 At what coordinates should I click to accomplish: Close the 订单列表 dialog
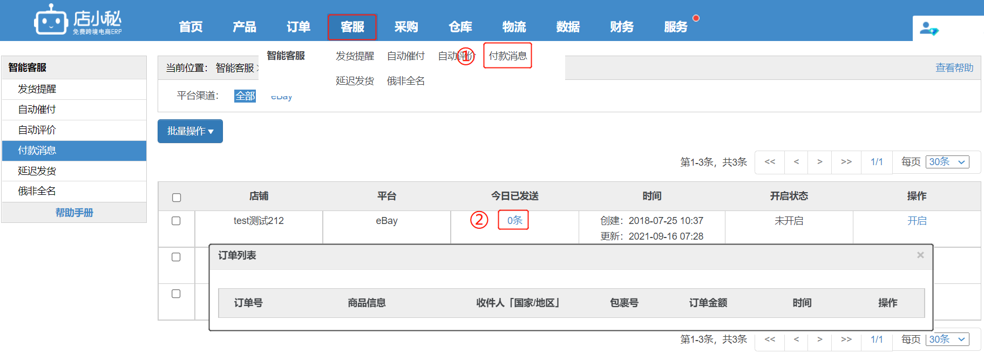[x=920, y=255]
